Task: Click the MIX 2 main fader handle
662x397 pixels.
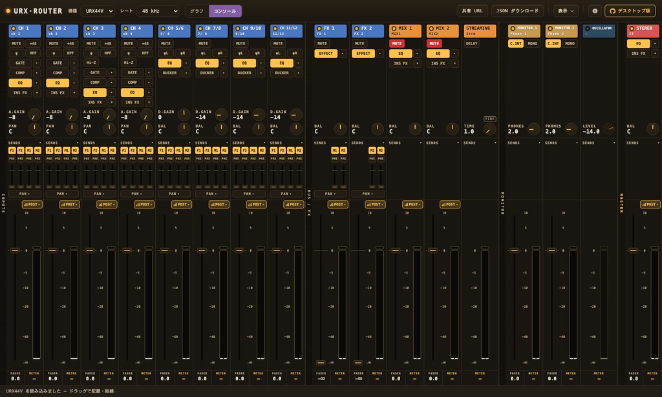Action: point(432,250)
